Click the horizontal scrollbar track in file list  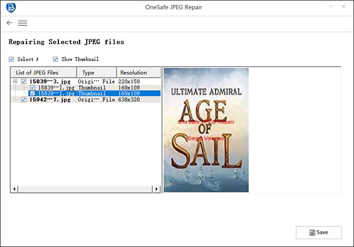point(86,189)
